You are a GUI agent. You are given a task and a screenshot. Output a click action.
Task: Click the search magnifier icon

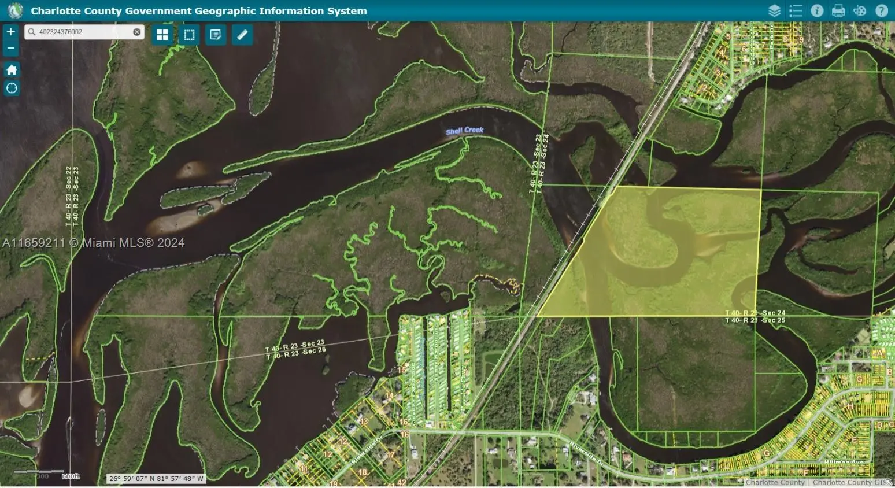pyautogui.click(x=32, y=32)
